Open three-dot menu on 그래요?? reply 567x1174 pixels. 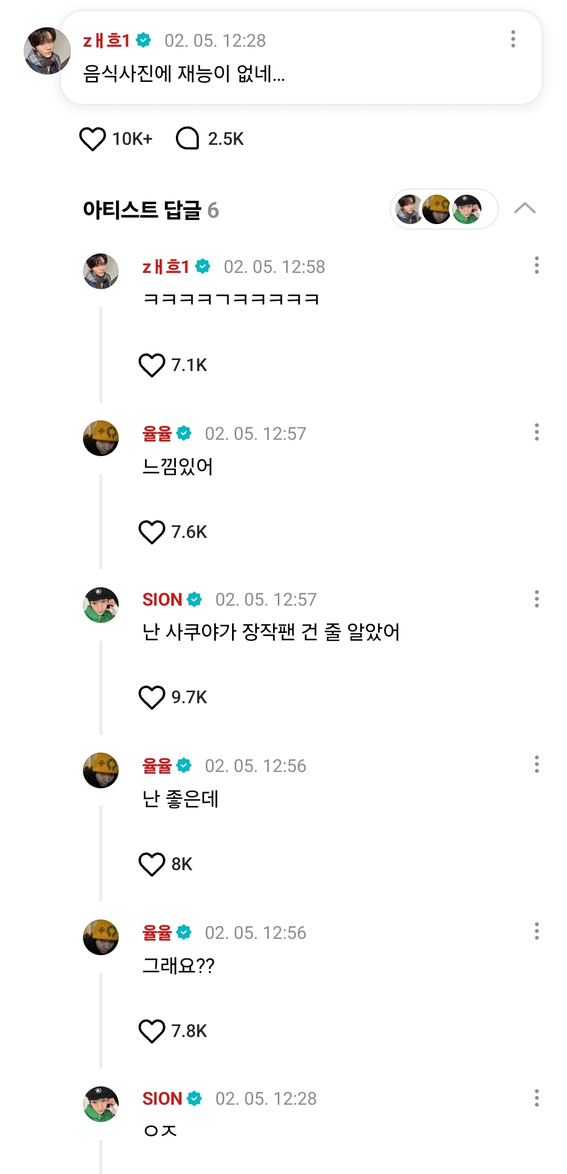coord(537,932)
